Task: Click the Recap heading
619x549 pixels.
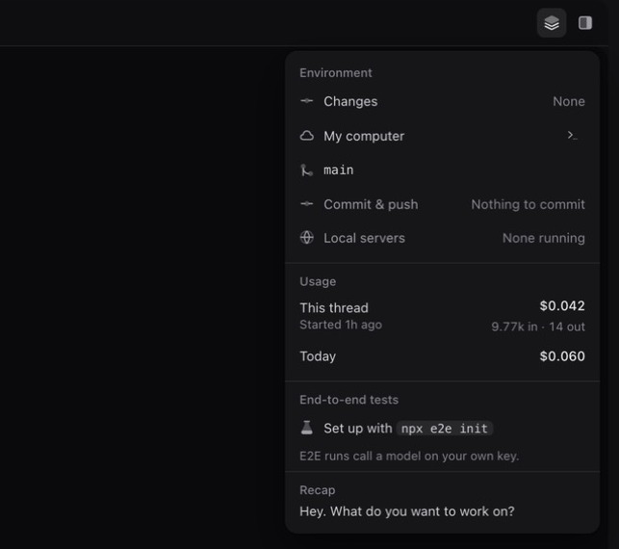Action: [318, 490]
